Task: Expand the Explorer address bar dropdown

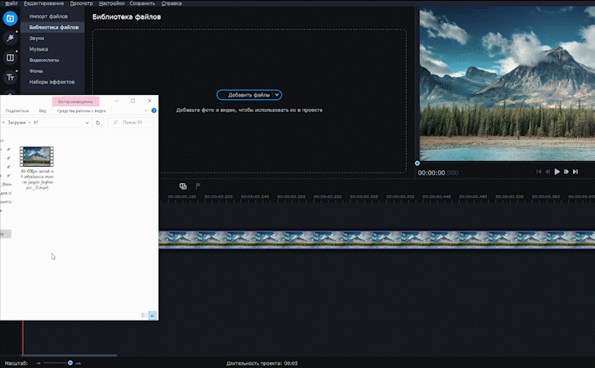Action: (87, 123)
